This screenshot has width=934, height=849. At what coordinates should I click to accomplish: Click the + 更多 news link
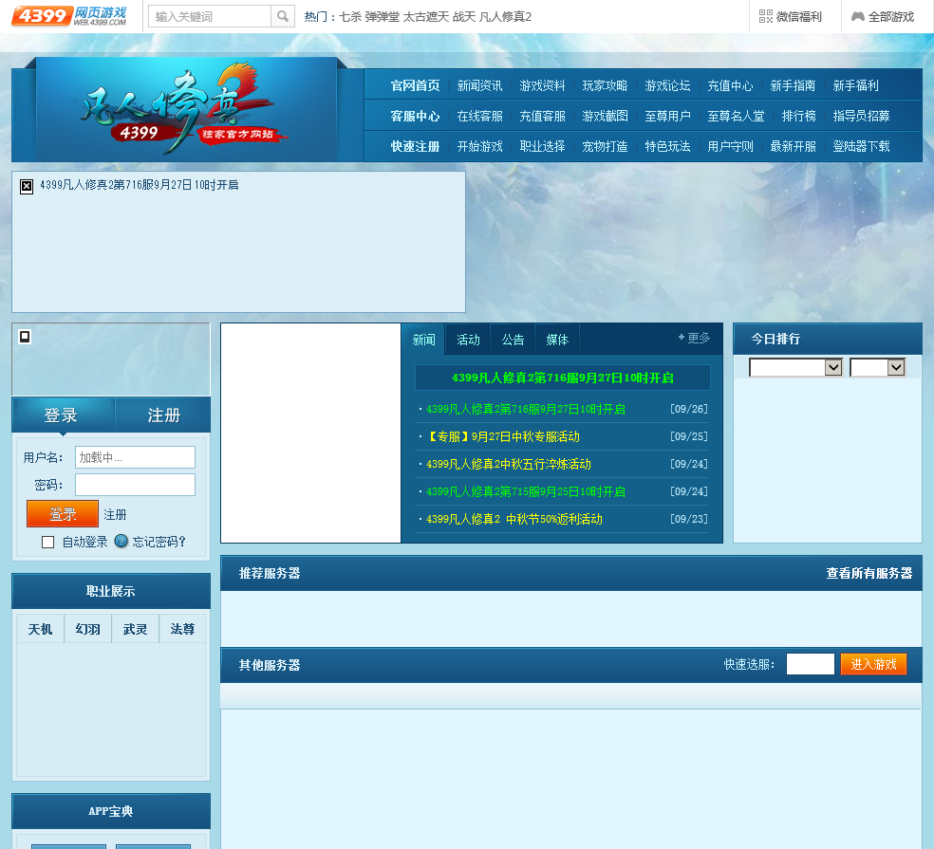[x=694, y=338]
